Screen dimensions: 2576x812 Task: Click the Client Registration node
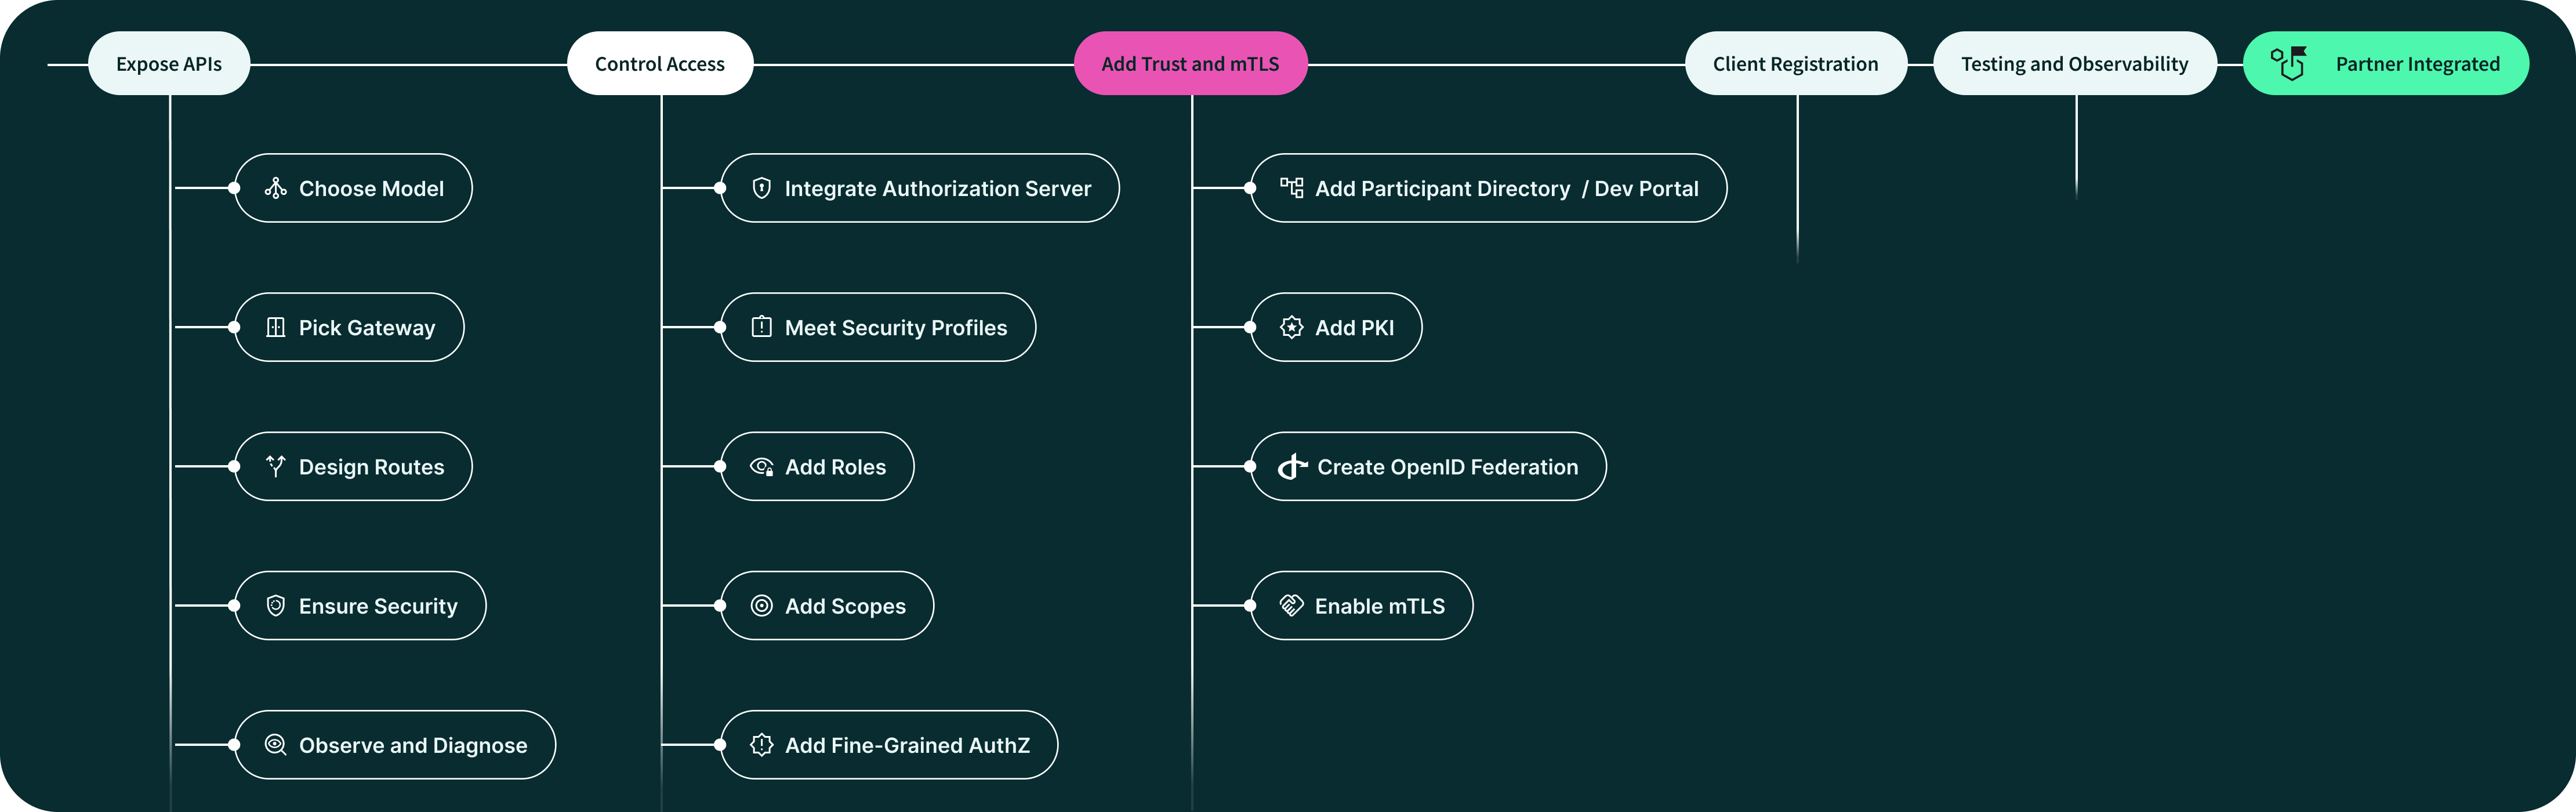[x=1796, y=62]
